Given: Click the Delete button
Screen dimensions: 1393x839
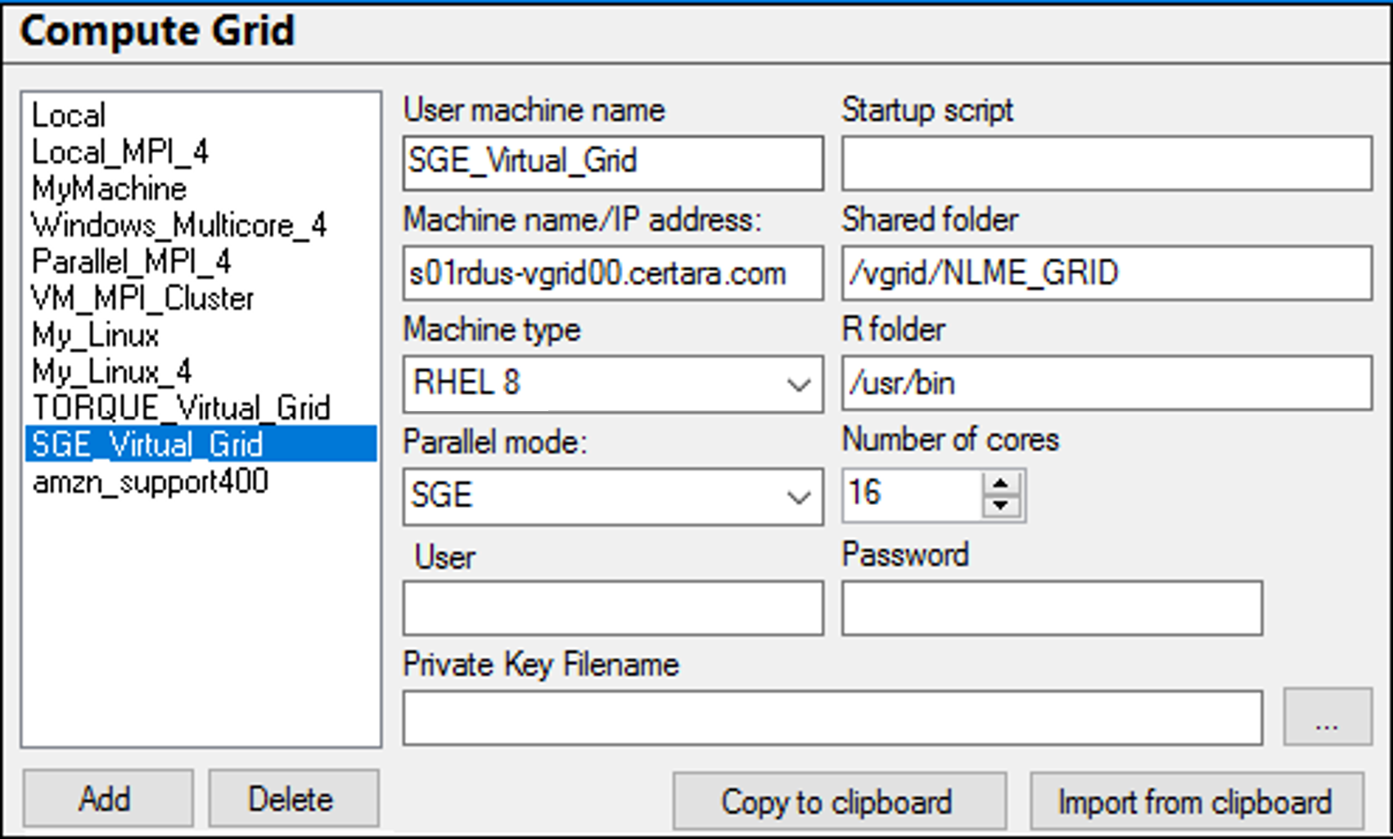Looking at the screenshot, I should (293, 799).
